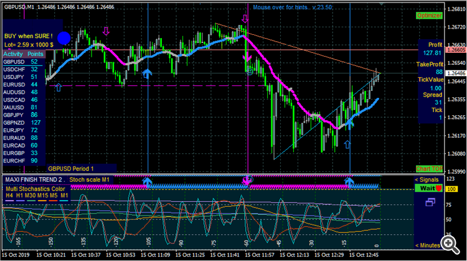Click the magenta down arrow near 10:37
This screenshot has width=467, height=261.
point(106,31)
